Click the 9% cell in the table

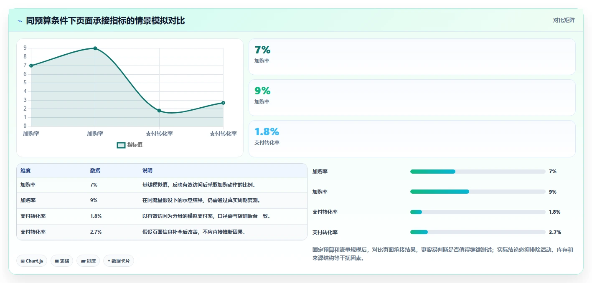pyautogui.click(x=94, y=200)
